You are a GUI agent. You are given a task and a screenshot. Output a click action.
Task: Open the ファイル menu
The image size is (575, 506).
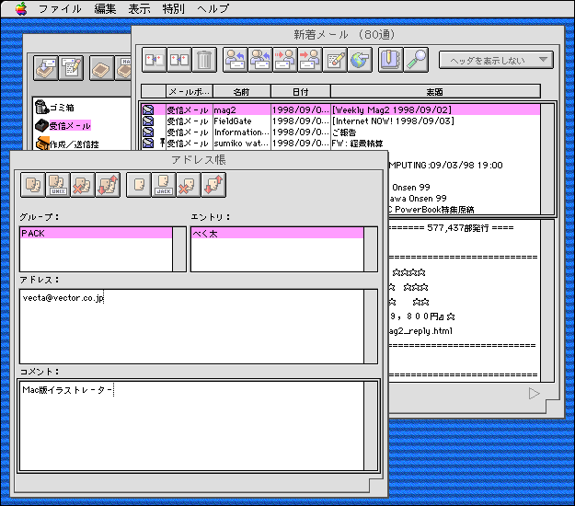click(x=60, y=8)
